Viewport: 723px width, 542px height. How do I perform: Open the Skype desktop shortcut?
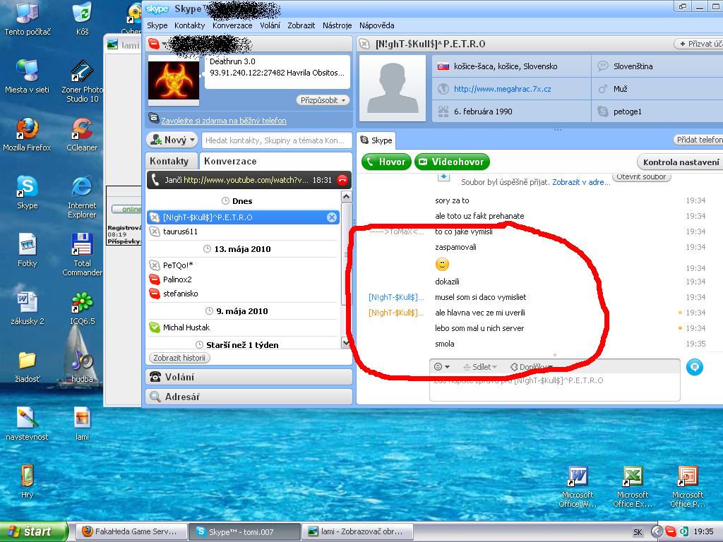point(28,192)
